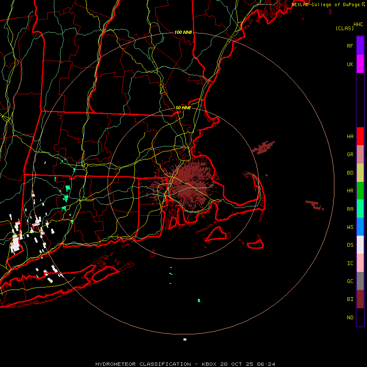Click Martha's Vineyard island outline
This screenshot has width=367, height=367.
pyautogui.click(x=217, y=234)
